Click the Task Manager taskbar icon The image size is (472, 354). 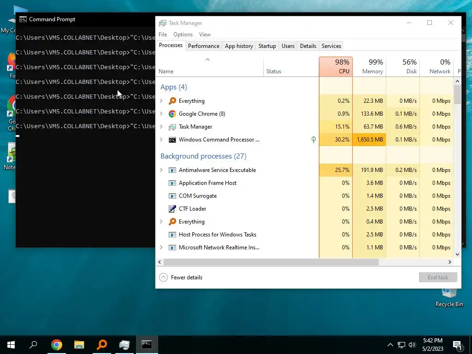124,345
